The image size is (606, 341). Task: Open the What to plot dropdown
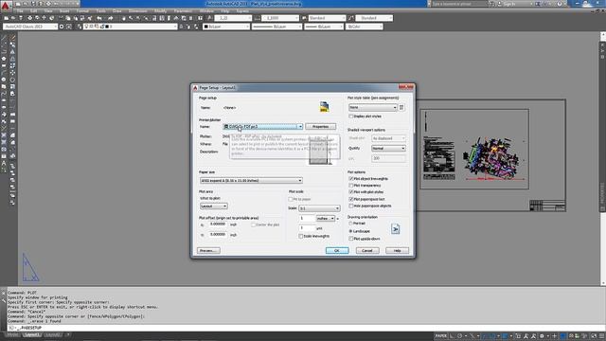click(214, 206)
